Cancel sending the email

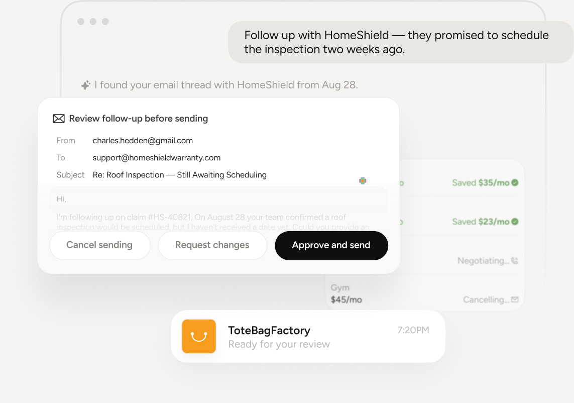(99, 245)
